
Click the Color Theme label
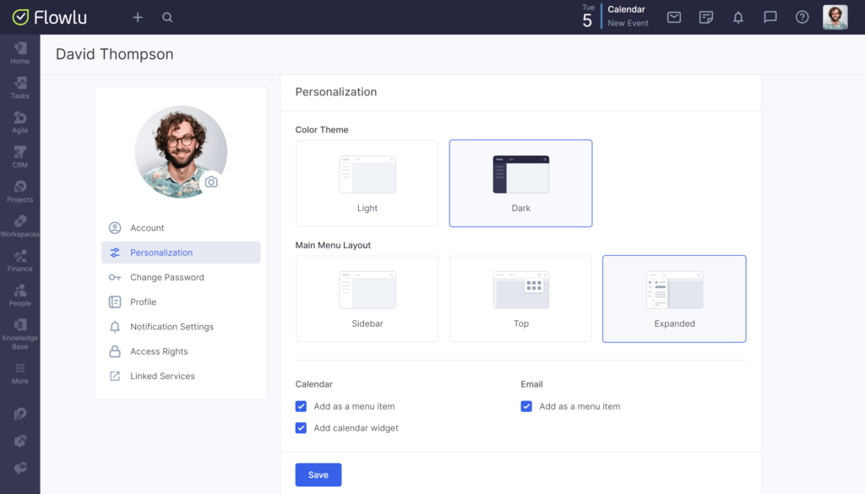click(x=322, y=129)
